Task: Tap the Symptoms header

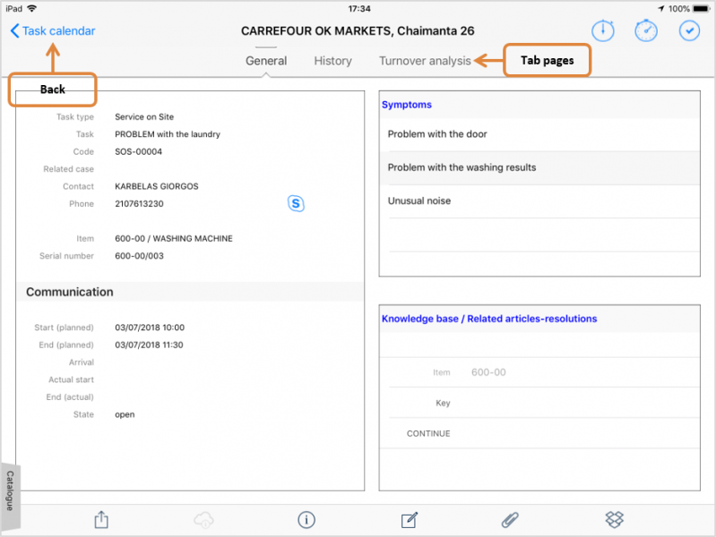Action: (x=407, y=105)
